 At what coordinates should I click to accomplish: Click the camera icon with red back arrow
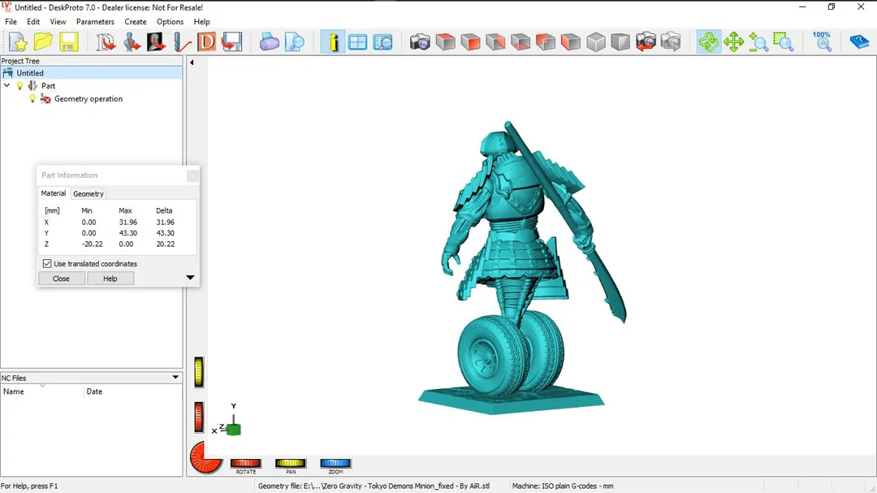646,42
